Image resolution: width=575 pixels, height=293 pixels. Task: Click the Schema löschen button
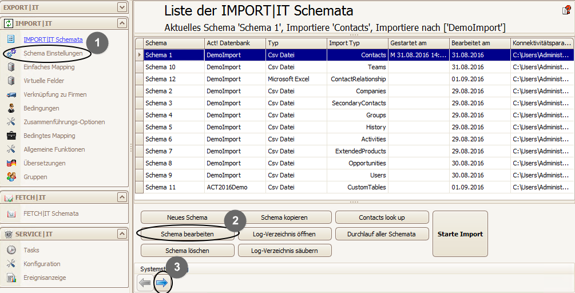point(187,251)
